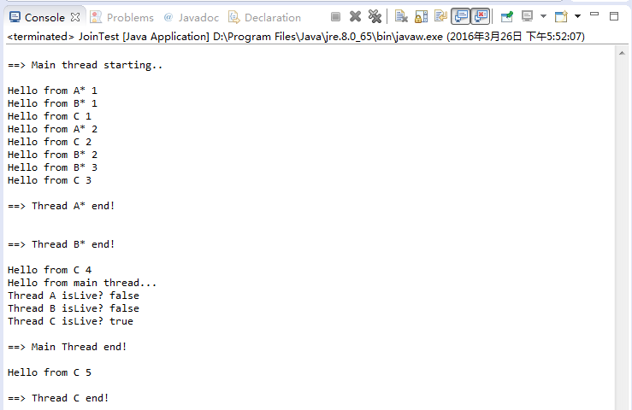Minimize the console view panel
This screenshot has height=410, width=632.
pos(594,15)
